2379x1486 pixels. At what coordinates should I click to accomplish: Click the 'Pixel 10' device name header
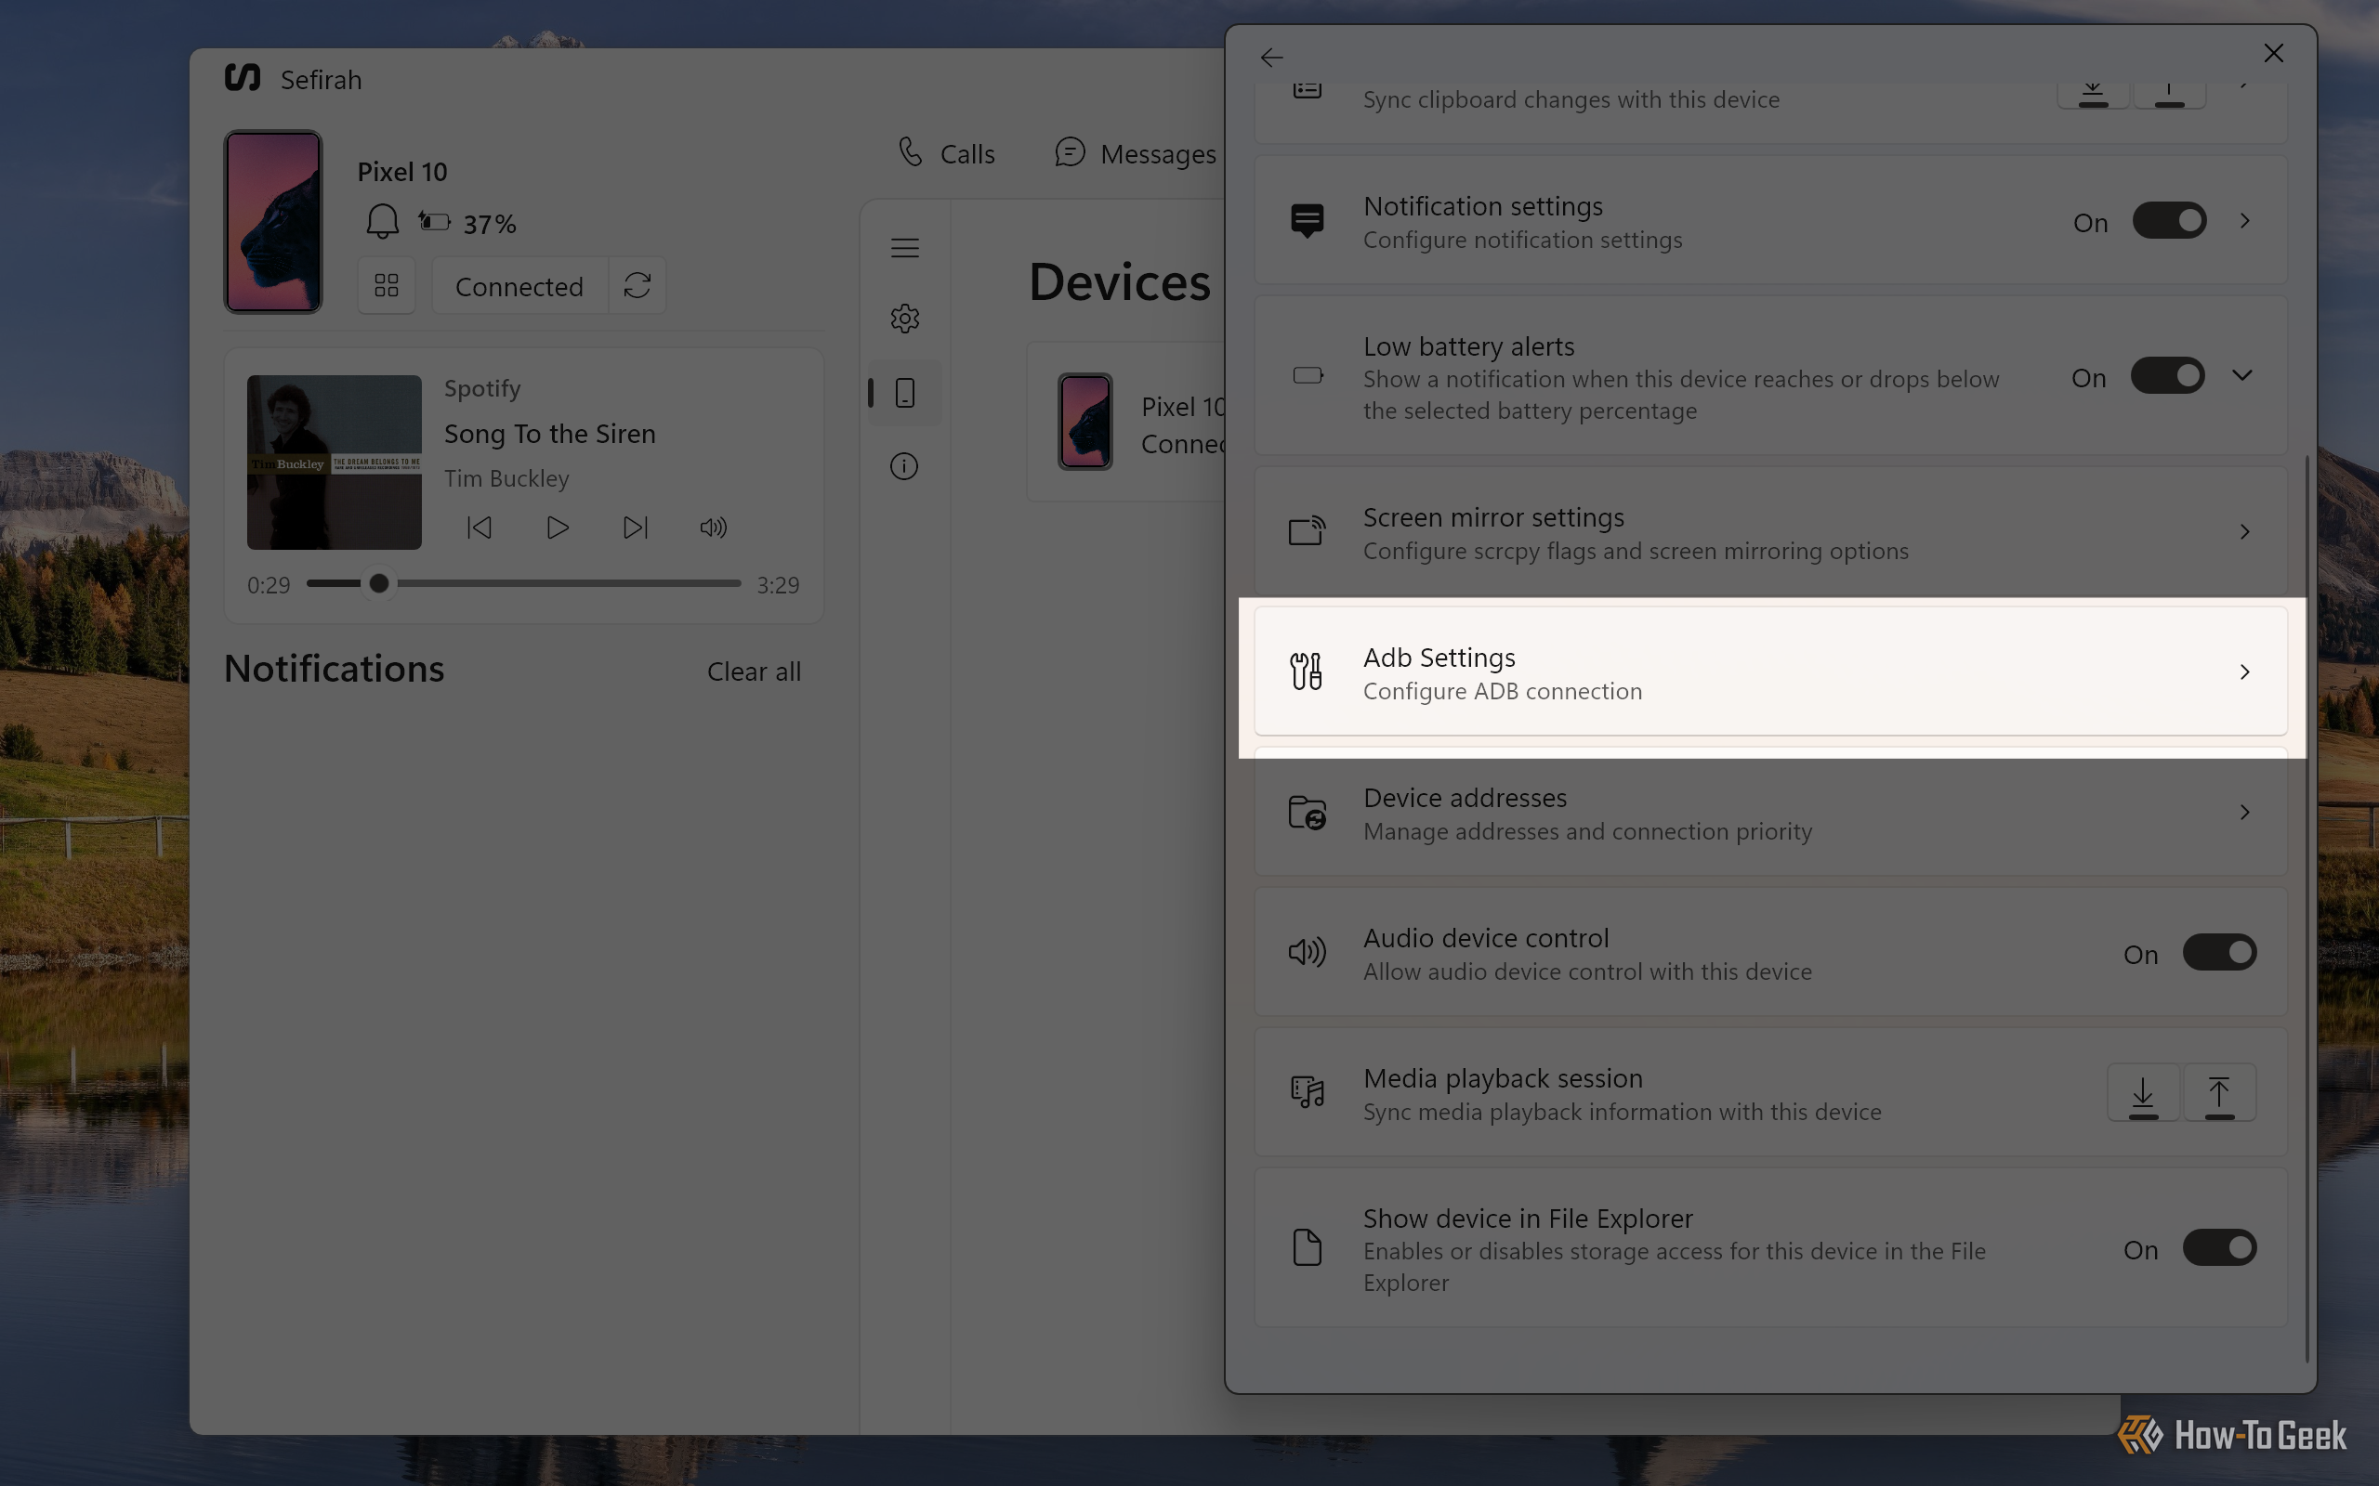(x=402, y=172)
